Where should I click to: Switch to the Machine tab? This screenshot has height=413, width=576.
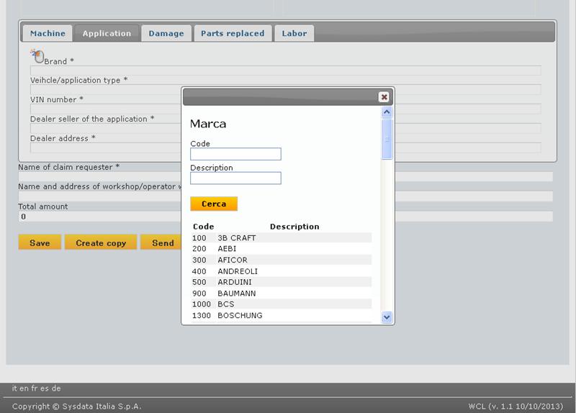click(x=48, y=33)
